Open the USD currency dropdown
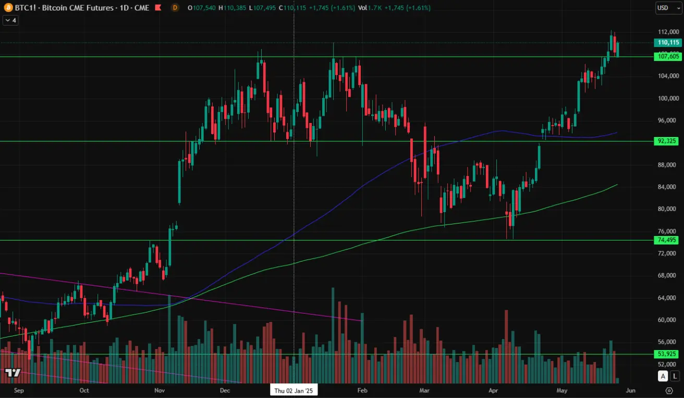This screenshot has width=684, height=398. [668, 8]
